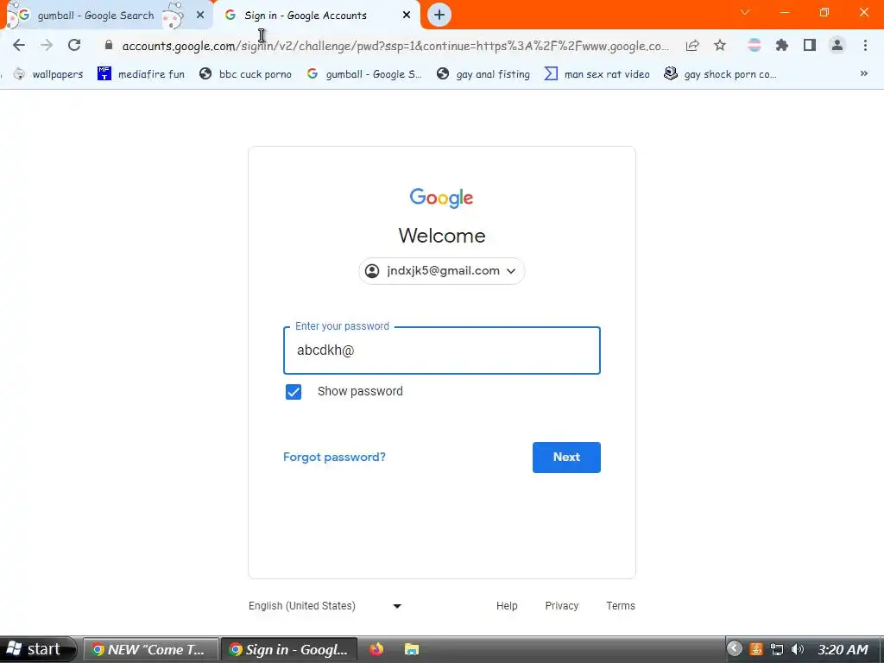
Task: Switch to the NEW "Come T..." taskbar window
Action: [151, 650]
